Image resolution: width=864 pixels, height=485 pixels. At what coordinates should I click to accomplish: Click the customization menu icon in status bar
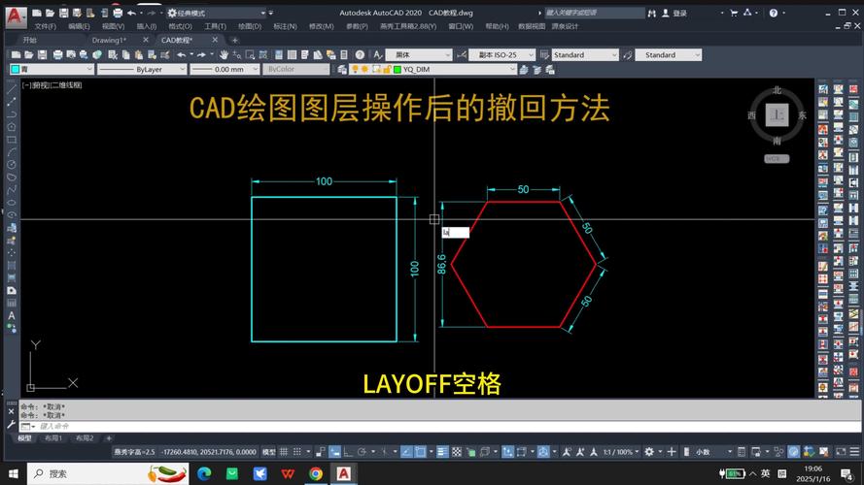[854, 451]
